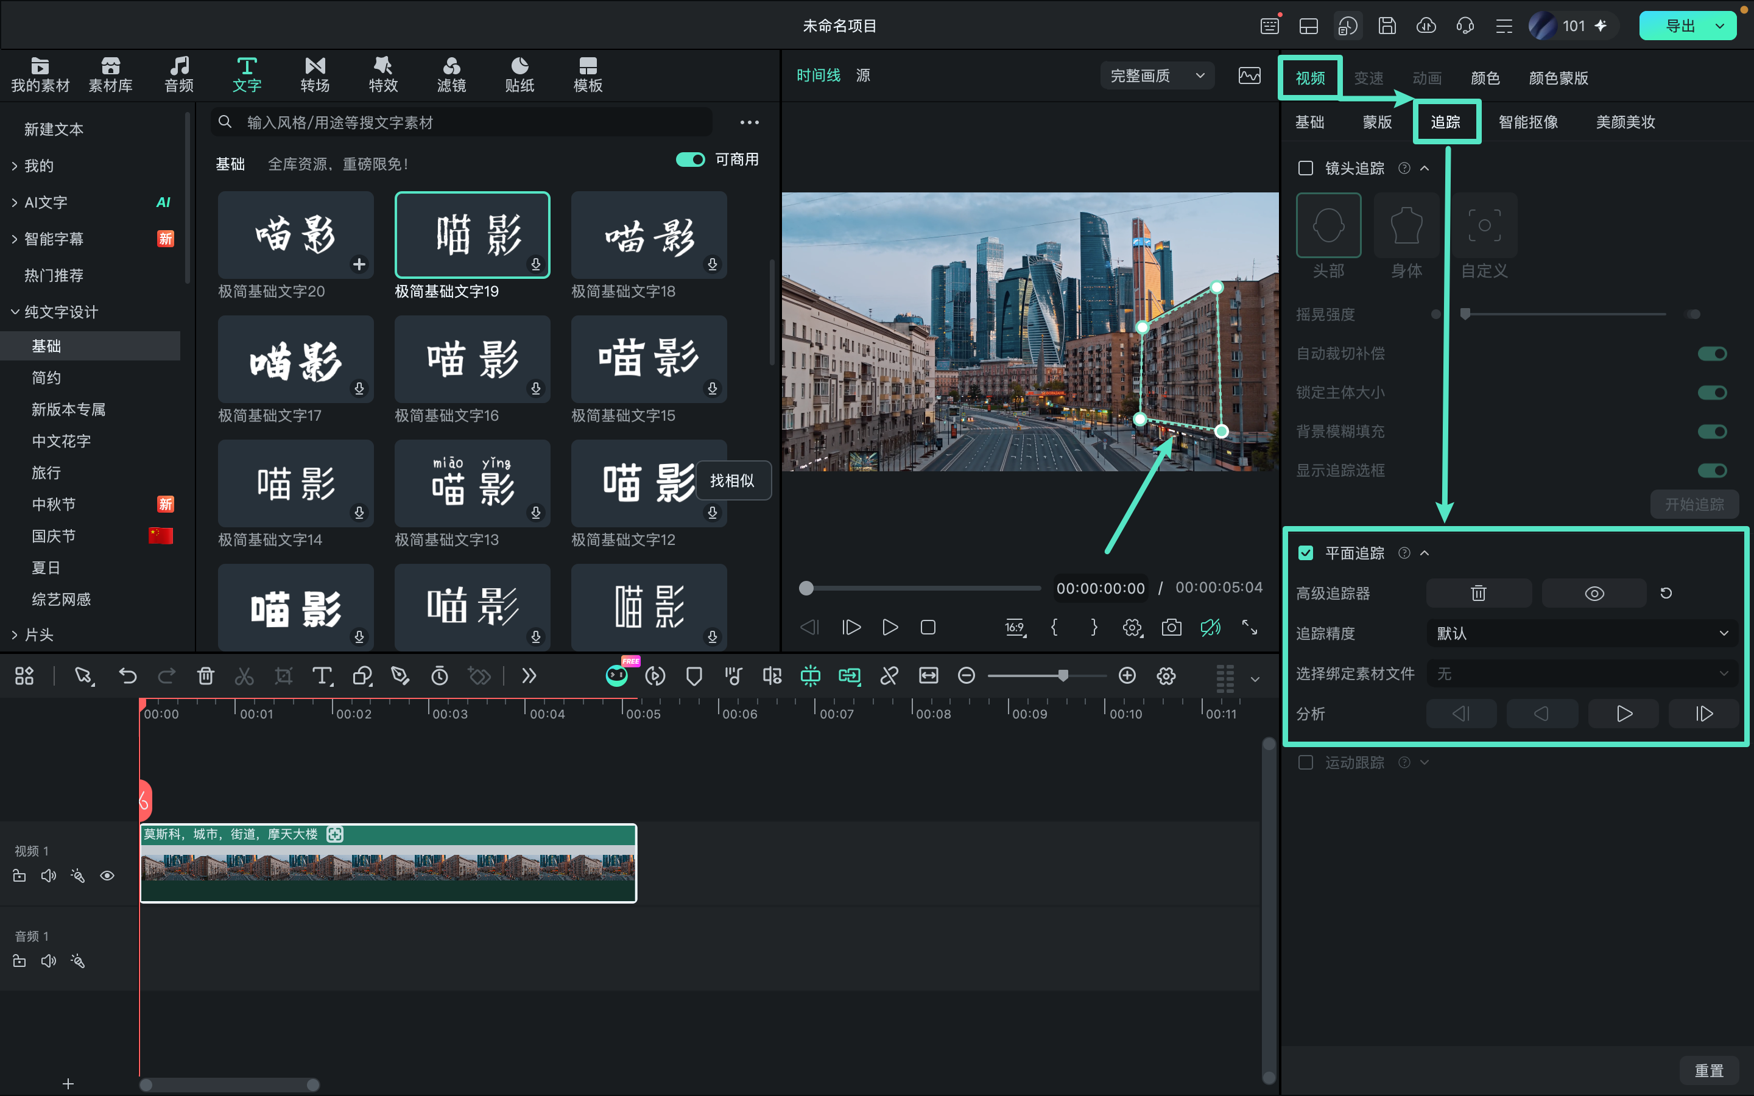Screen dimensions: 1754x1096
Task: Click the timeline zoom slider
Action: pos(1046,676)
